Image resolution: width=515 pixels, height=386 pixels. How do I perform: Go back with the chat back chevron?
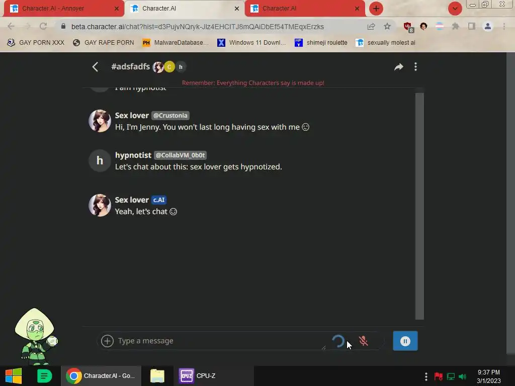coord(95,67)
